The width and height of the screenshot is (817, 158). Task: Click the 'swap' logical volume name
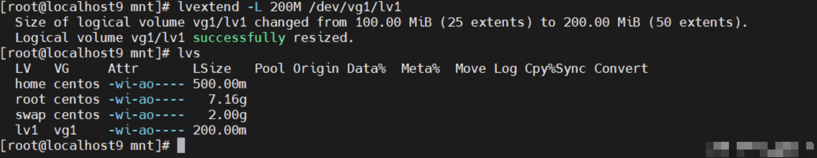31,115
